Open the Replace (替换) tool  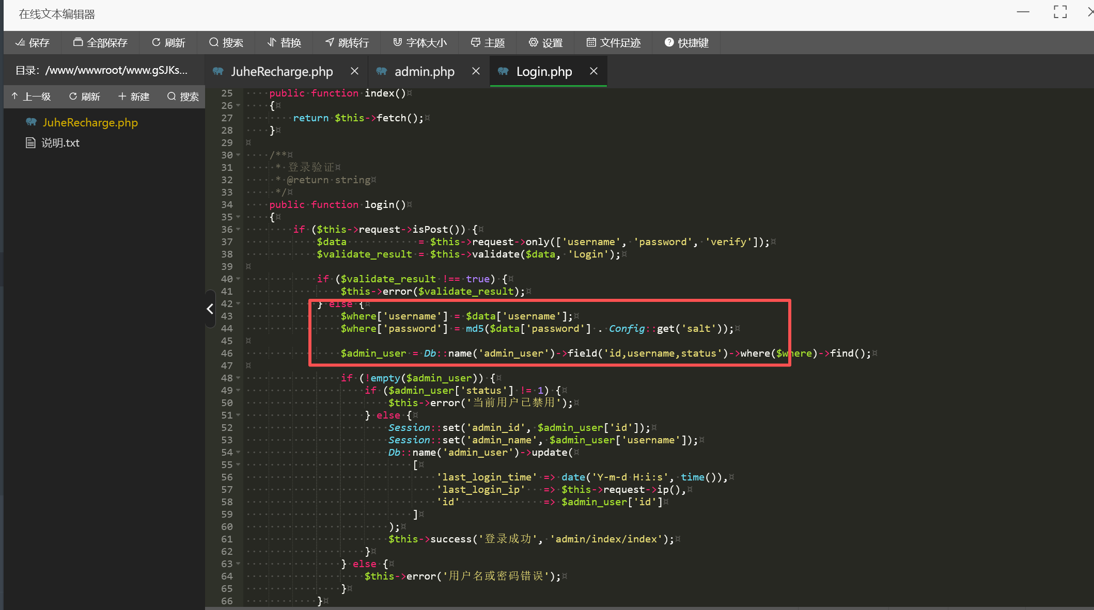[x=284, y=43]
